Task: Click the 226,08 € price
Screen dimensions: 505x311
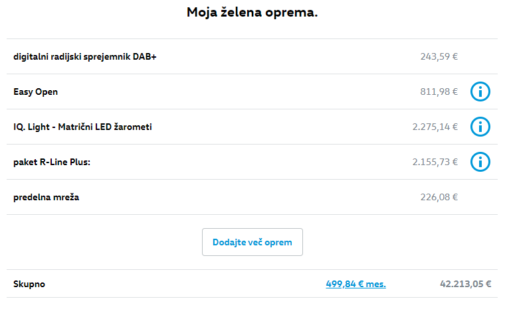Action: 439,197
